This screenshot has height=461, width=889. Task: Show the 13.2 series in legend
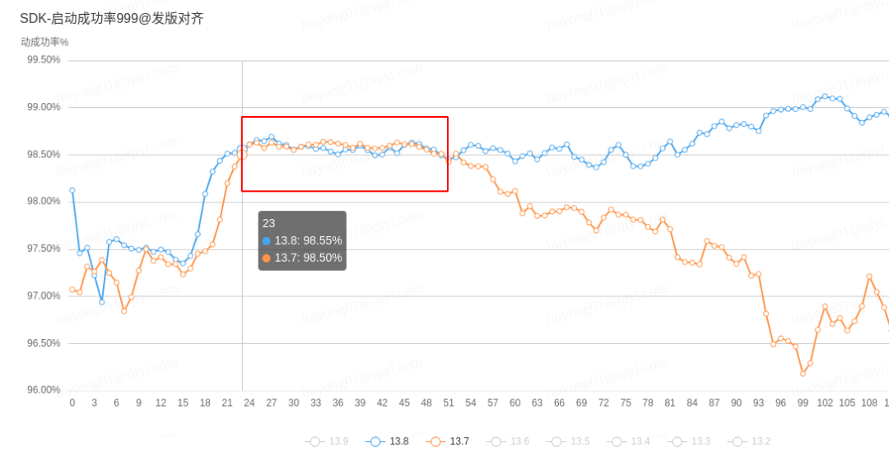click(x=750, y=441)
